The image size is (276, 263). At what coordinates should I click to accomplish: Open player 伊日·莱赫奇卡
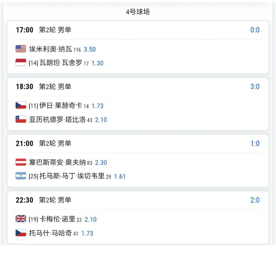click(61, 105)
